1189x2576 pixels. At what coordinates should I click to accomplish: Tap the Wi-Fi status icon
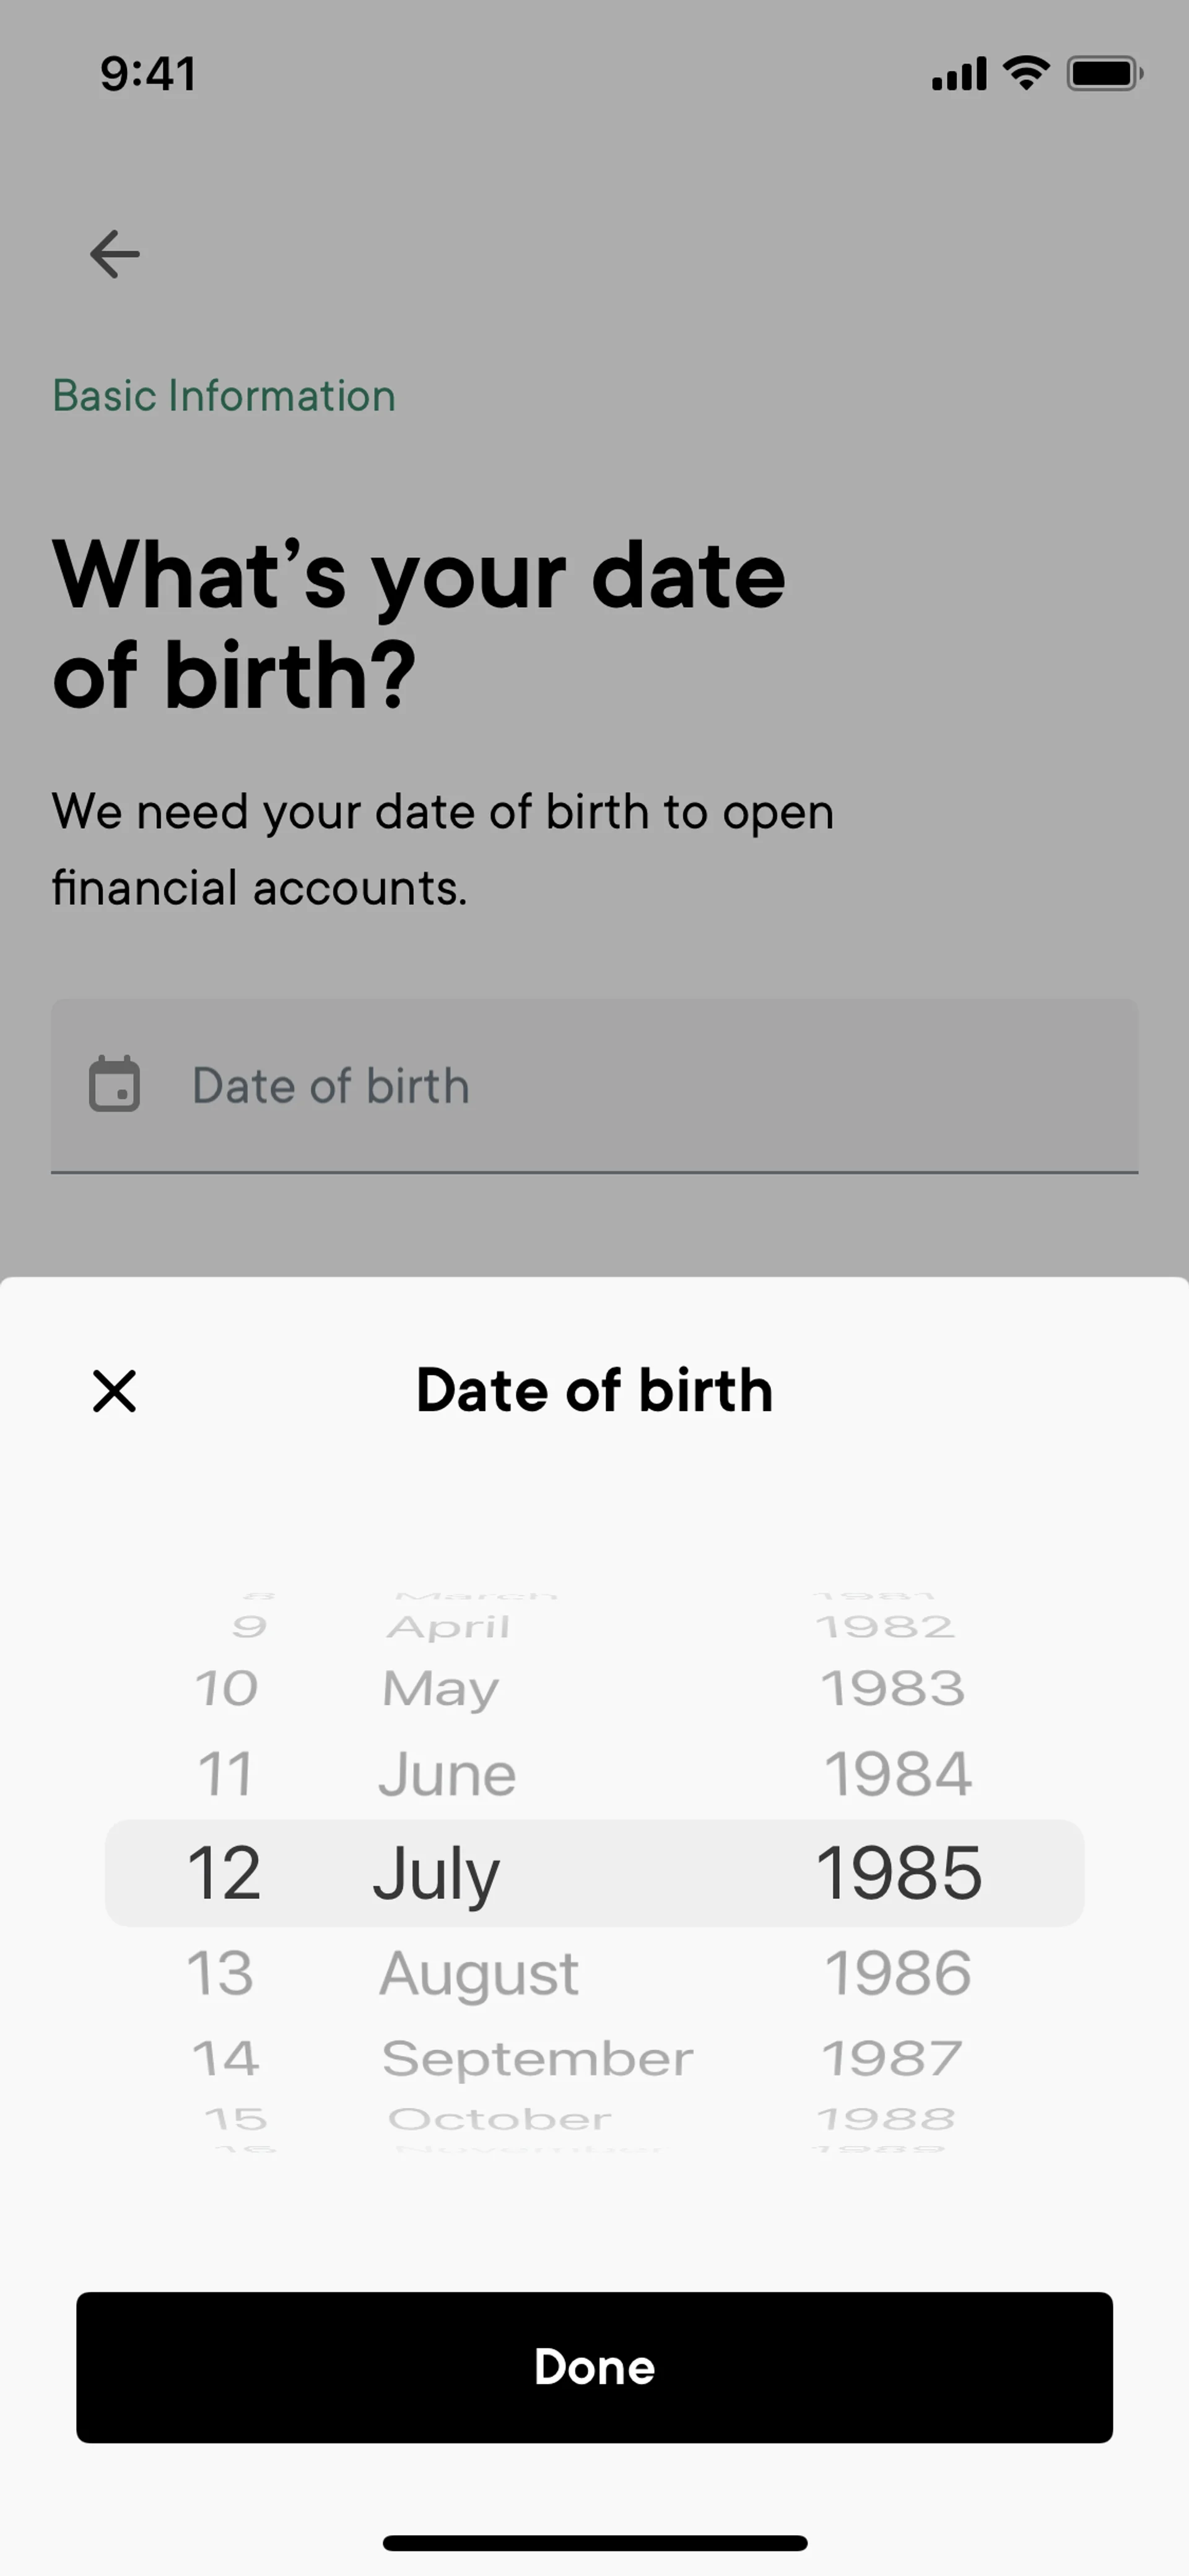(x=1025, y=73)
